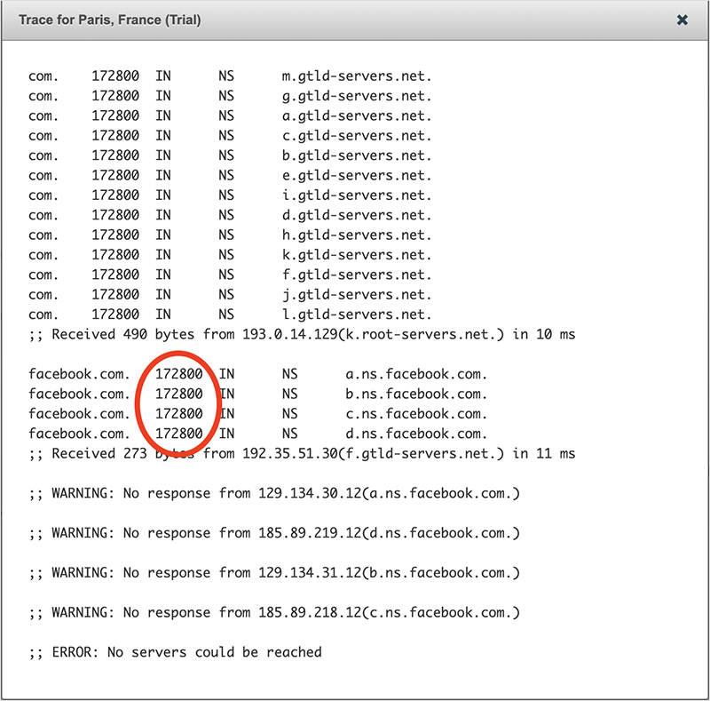Select the m.gtld-servers.net nameserver entry

click(x=356, y=76)
